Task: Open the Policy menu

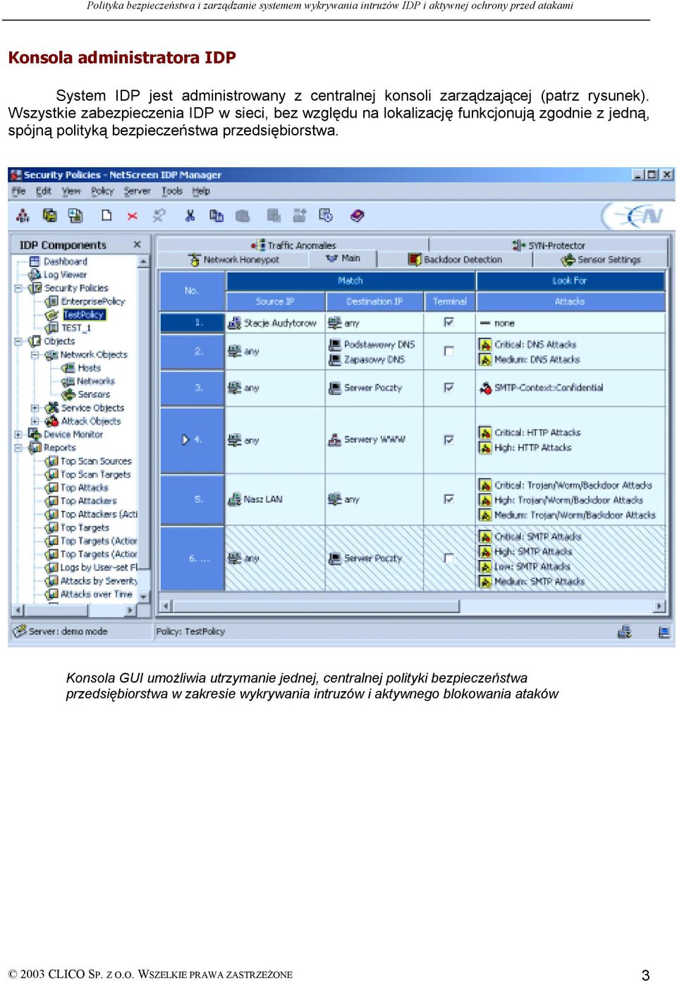Action: (x=102, y=191)
